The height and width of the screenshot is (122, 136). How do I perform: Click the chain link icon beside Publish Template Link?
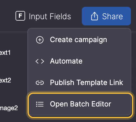click(x=40, y=83)
